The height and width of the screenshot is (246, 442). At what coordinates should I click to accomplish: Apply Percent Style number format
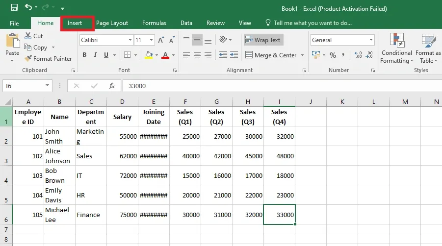pyautogui.click(x=333, y=55)
